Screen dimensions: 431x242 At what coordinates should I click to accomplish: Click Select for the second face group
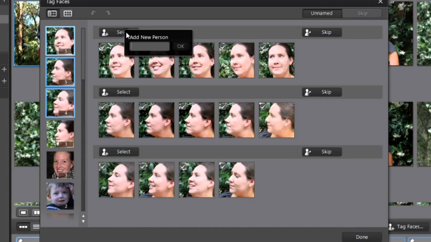(119, 92)
